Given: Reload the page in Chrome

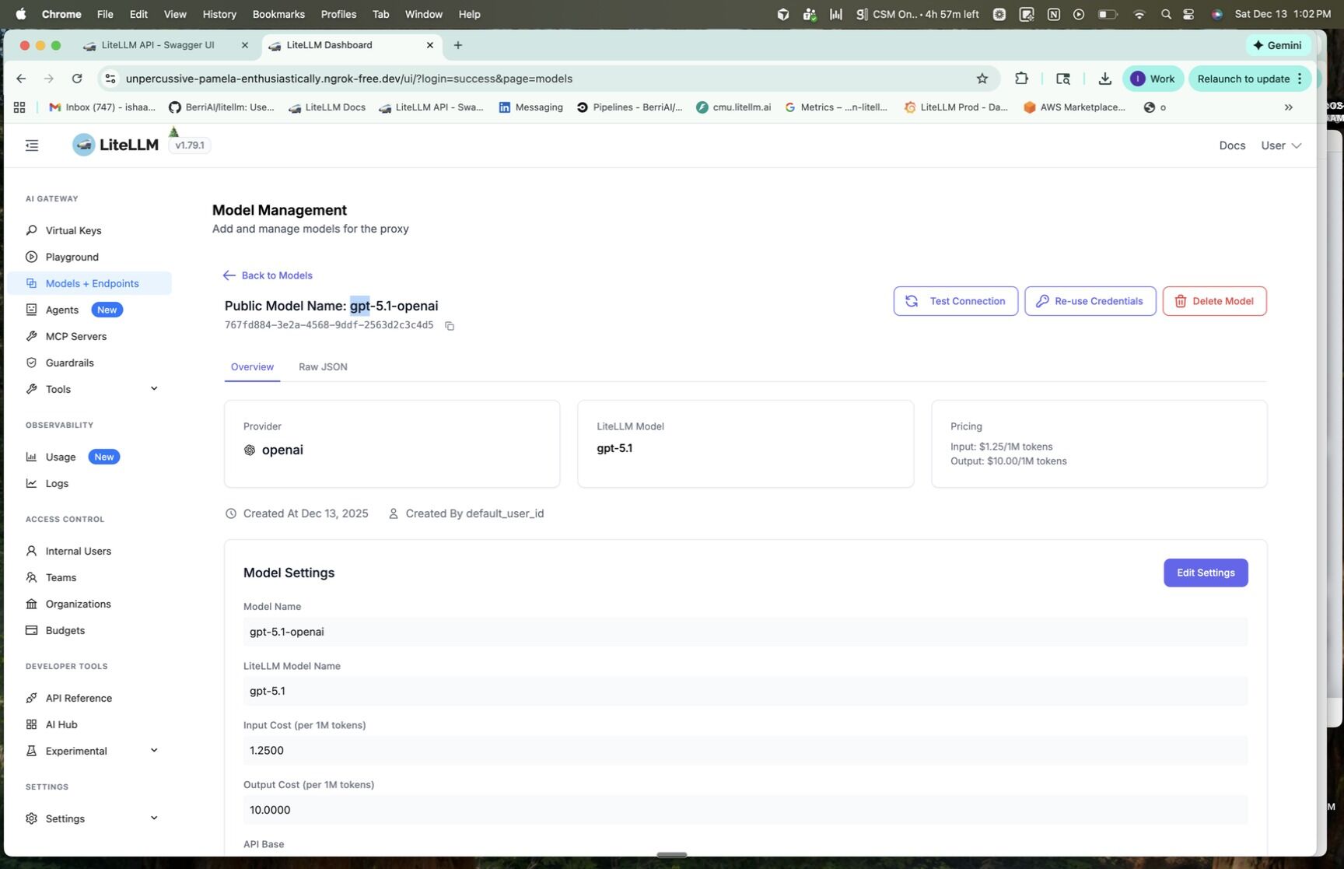Looking at the screenshot, I should pyautogui.click(x=77, y=79).
